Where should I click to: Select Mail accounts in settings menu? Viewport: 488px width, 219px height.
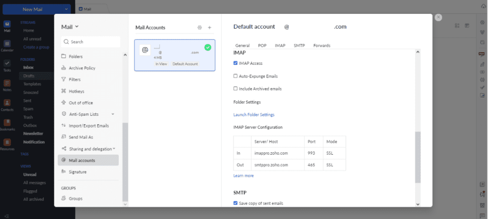[88, 160]
